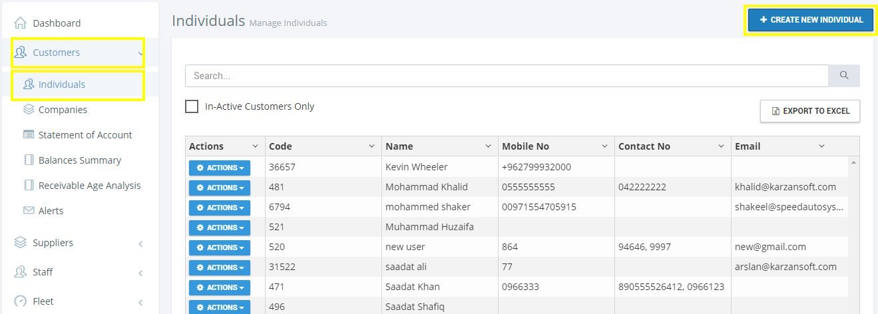Click the Suppliers layers icon in sidebar
This screenshot has width=878, height=314.
[x=20, y=243]
